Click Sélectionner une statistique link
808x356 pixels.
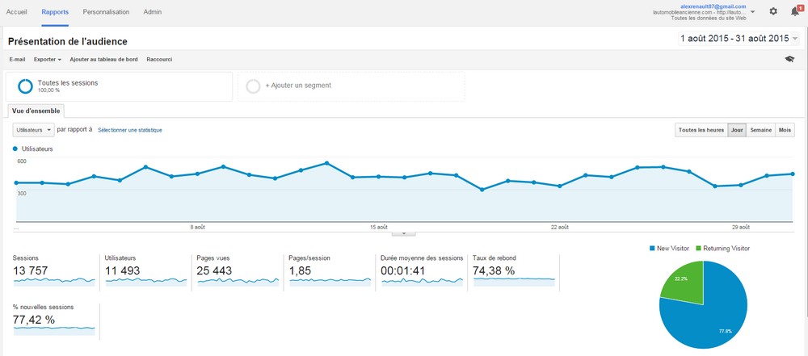pos(130,130)
